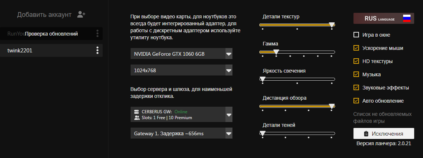423x158 pixels.
Task: Toggle the HD текстуры checkbox
Action: [356, 61]
